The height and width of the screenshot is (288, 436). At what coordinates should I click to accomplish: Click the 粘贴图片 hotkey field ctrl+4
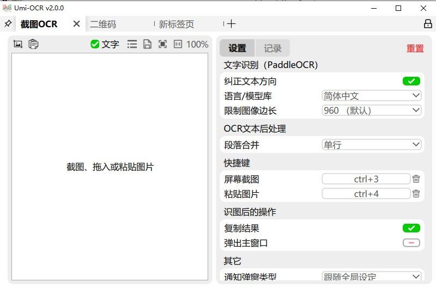click(366, 194)
